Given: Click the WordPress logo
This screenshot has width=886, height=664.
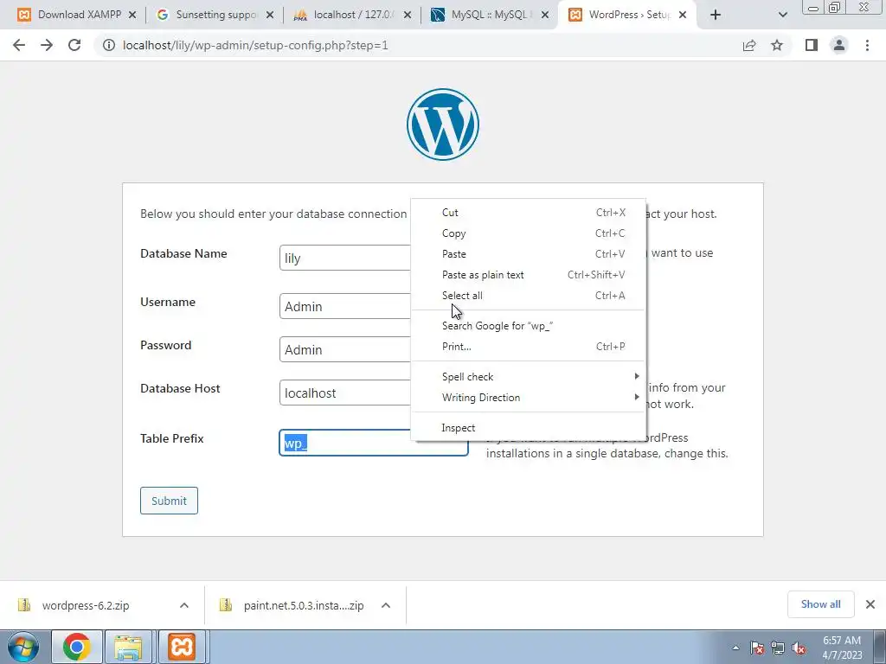Looking at the screenshot, I should 442,124.
